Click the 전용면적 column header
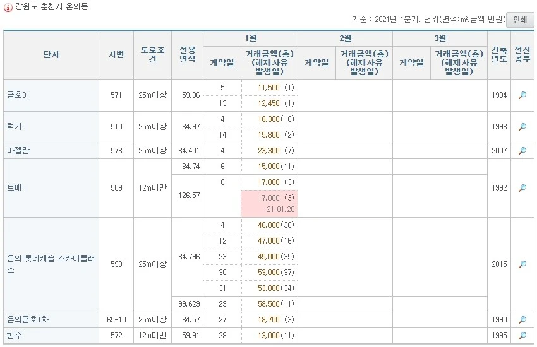 pyautogui.click(x=188, y=55)
